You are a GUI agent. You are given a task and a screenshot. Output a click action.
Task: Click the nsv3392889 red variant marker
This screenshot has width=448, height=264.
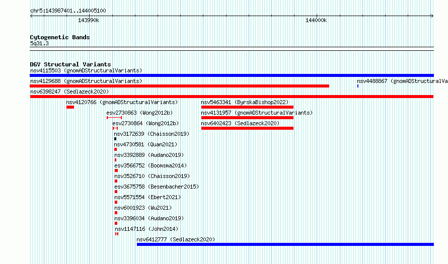(115, 160)
